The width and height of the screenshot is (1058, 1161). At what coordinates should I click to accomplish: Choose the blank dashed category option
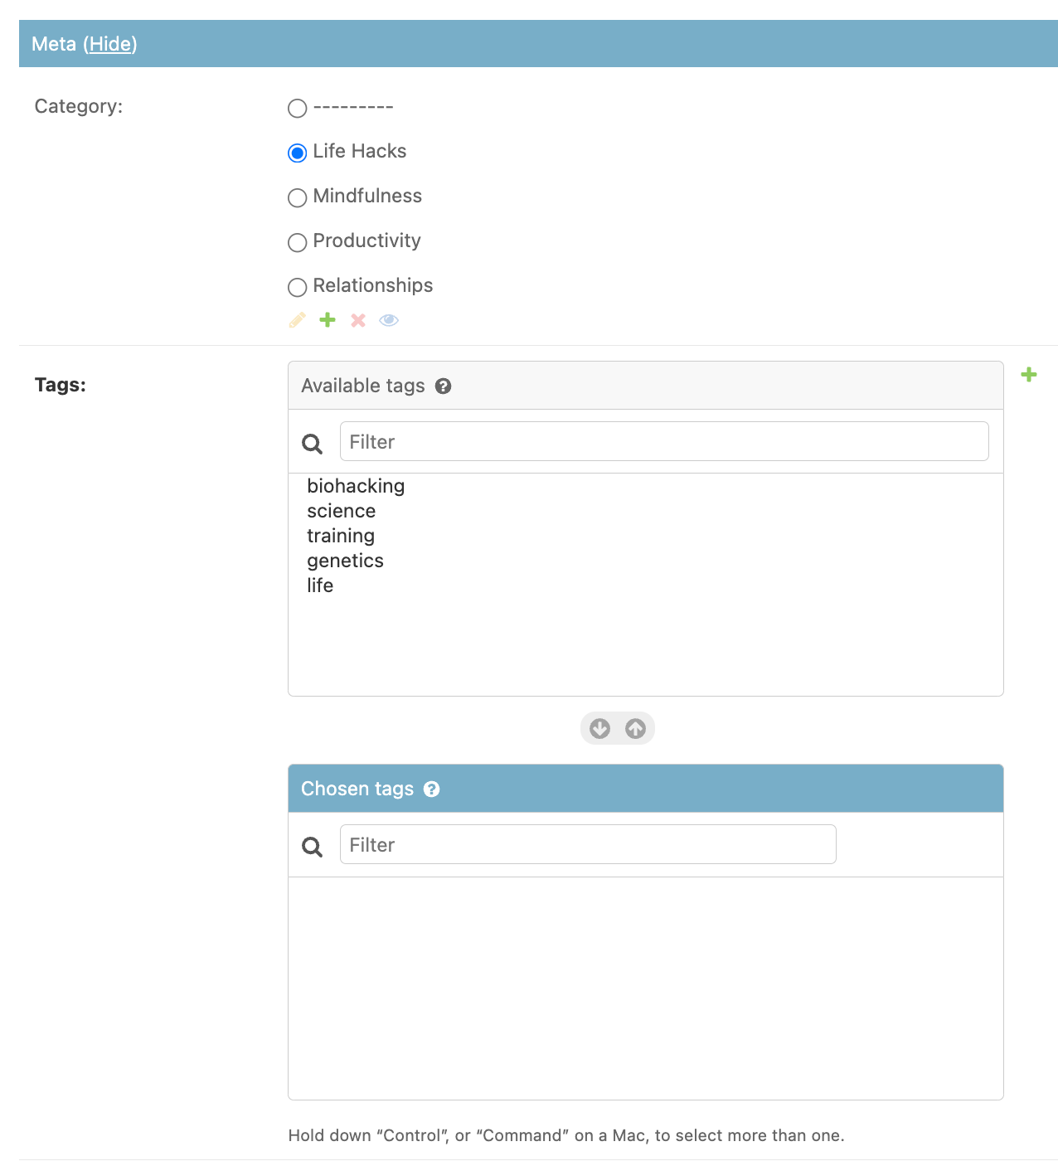(297, 108)
